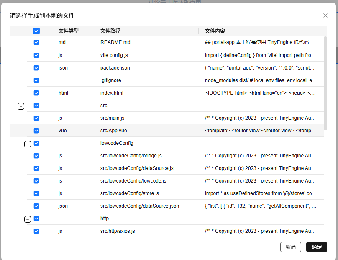Toggle the src/main.js checkbox

36,118
